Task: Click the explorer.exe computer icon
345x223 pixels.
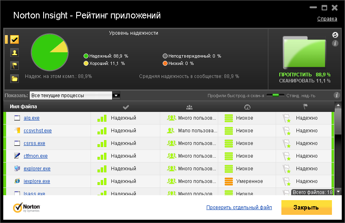Action: tap(17, 168)
